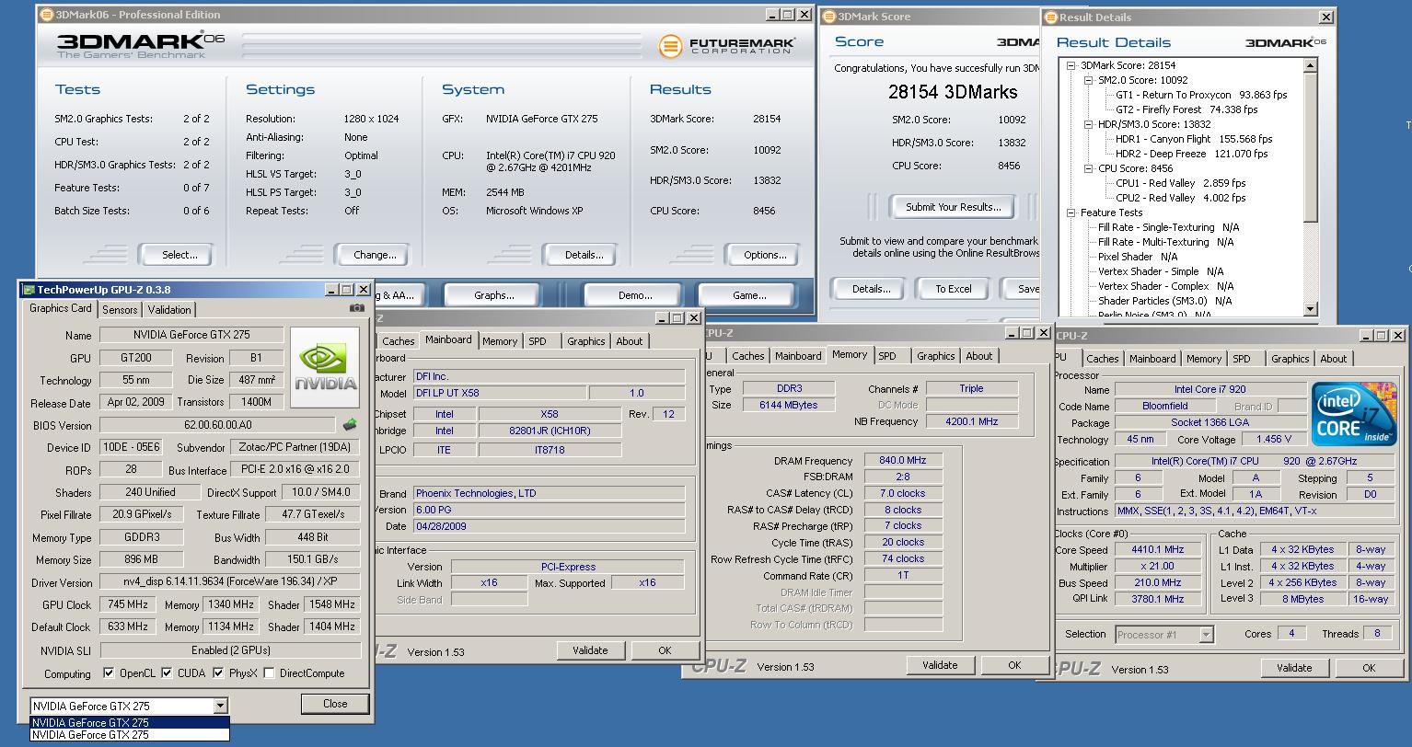Take a GPU-Z screenshot with camera icon
Screen dimensions: 1412x747
click(356, 308)
